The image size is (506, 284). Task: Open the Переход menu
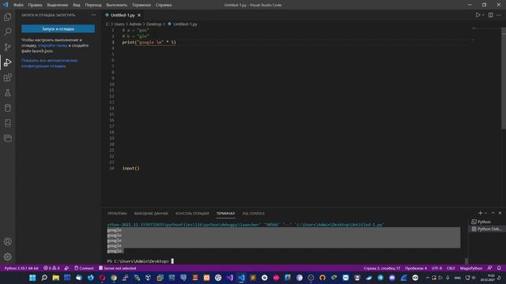[93, 5]
